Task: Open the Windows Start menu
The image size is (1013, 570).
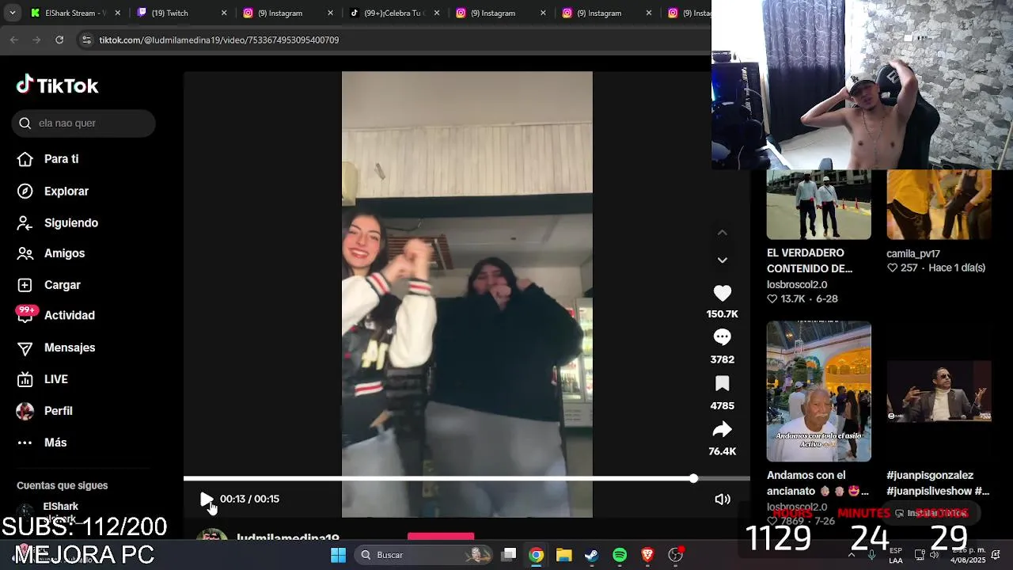Action: point(338,555)
